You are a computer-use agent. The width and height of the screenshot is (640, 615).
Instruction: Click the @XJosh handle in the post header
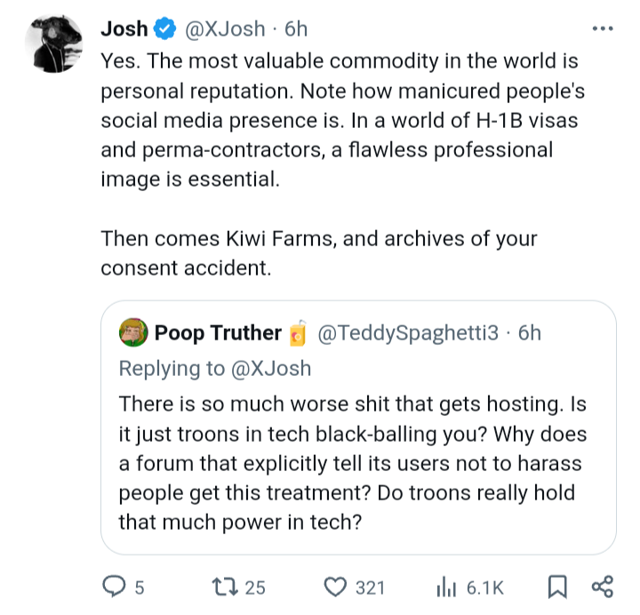pyautogui.click(x=224, y=29)
